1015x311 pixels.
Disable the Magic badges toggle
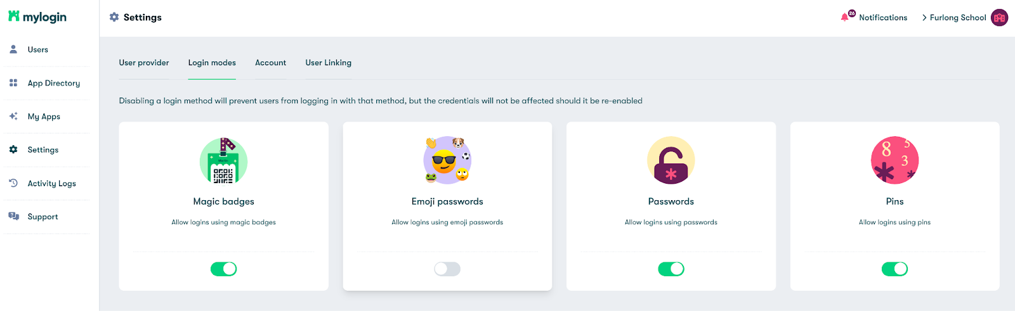tap(223, 269)
